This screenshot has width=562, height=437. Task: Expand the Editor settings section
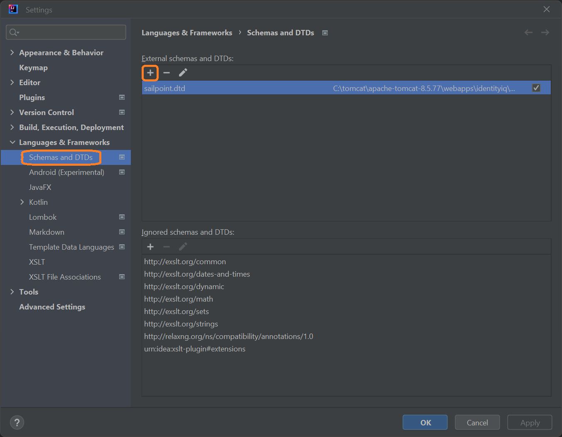(x=12, y=82)
